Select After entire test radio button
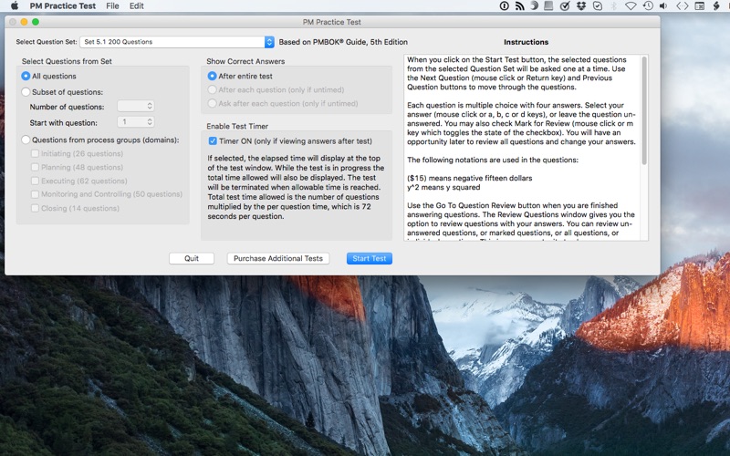The height and width of the screenshot is (456, 730). click(x=212, y=76)
